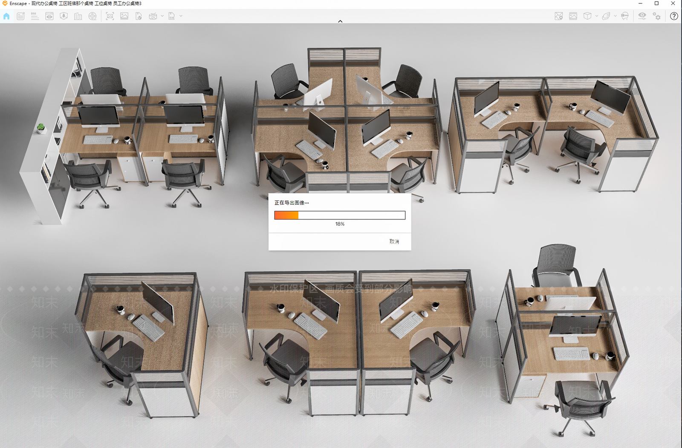The image size is (682, 448).
Task: Open general settings gears icon
Action: pyautogui.click(x=657, y=16)
